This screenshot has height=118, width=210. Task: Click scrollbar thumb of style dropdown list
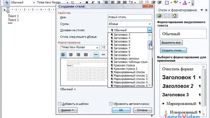pos(150,45)
